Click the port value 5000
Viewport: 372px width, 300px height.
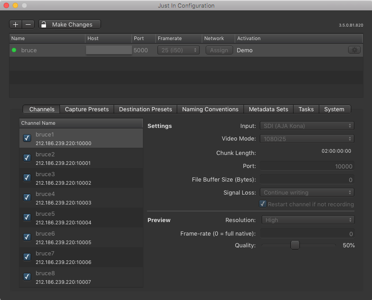141,50
